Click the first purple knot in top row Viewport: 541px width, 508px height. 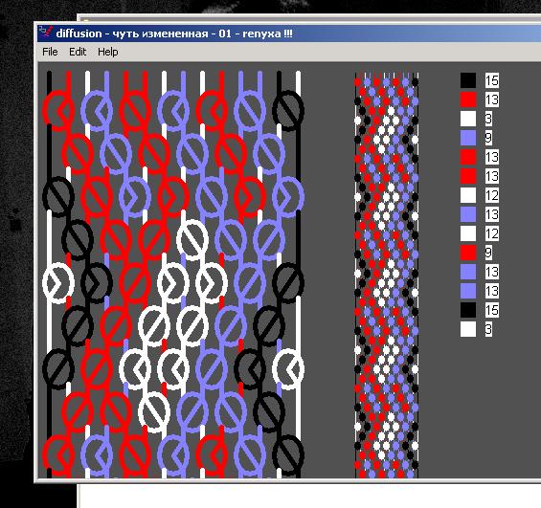(97, 111)
